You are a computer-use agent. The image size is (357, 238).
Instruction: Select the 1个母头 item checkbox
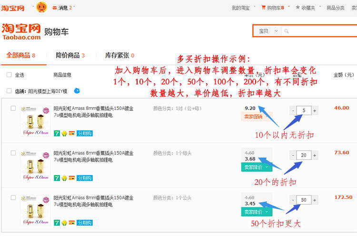point(13,153)
